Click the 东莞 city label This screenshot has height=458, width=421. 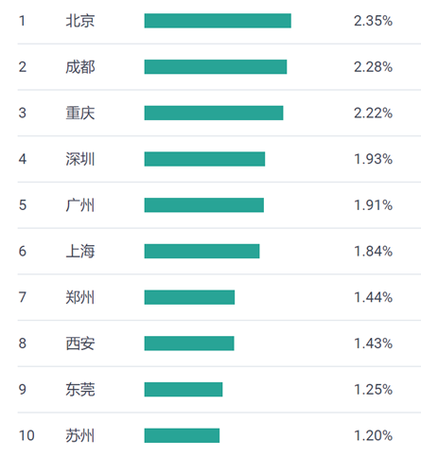[80, 389]
